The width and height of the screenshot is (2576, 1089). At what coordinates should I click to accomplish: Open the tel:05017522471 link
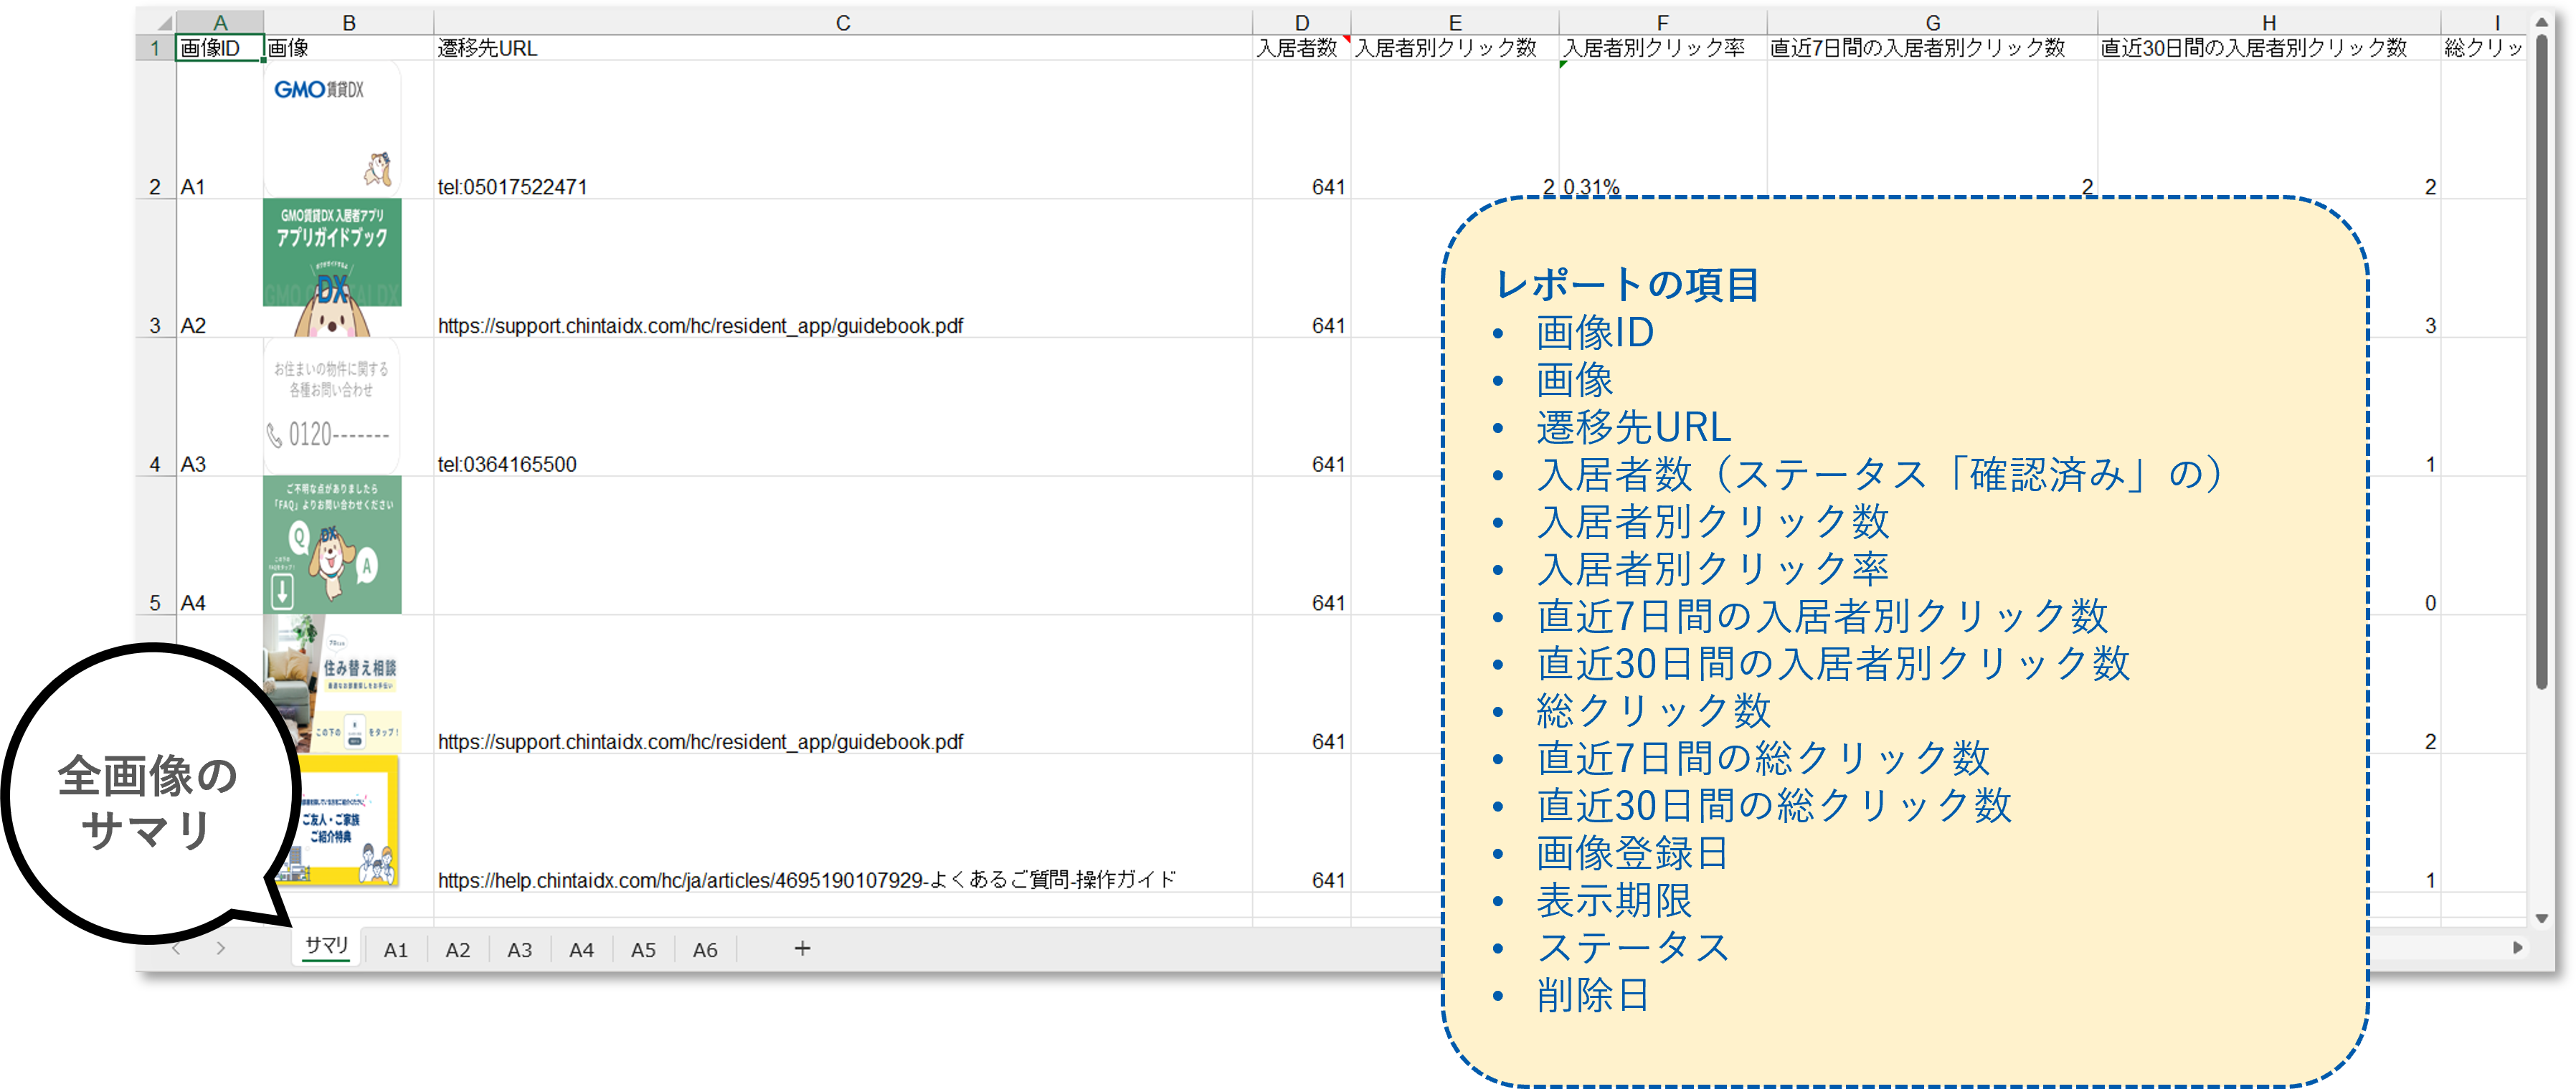512,186
